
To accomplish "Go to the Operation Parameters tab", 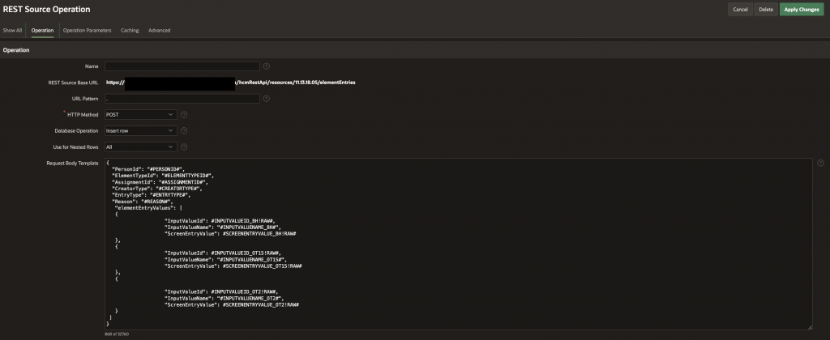I will [x=87, y=31].
